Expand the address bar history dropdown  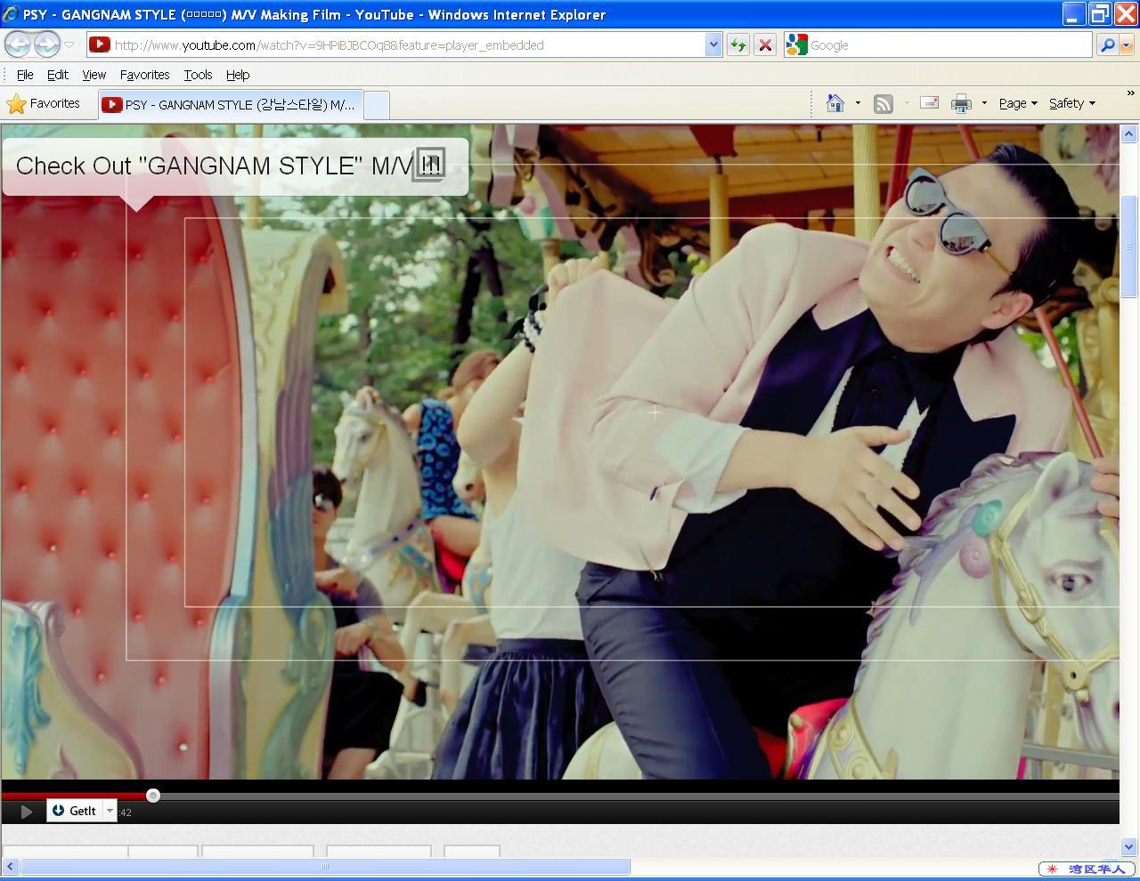712,44
